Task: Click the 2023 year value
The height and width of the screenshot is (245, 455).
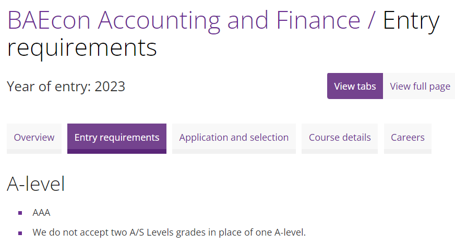Action: pos(110,86)
